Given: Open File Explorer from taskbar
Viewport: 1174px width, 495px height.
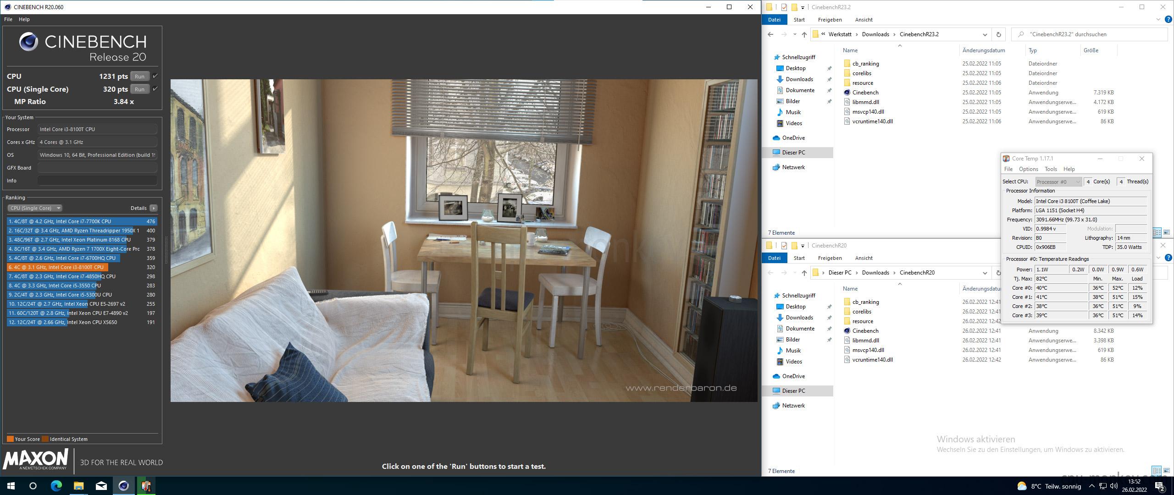Looking at the screenshot, I should pos(78,486).
